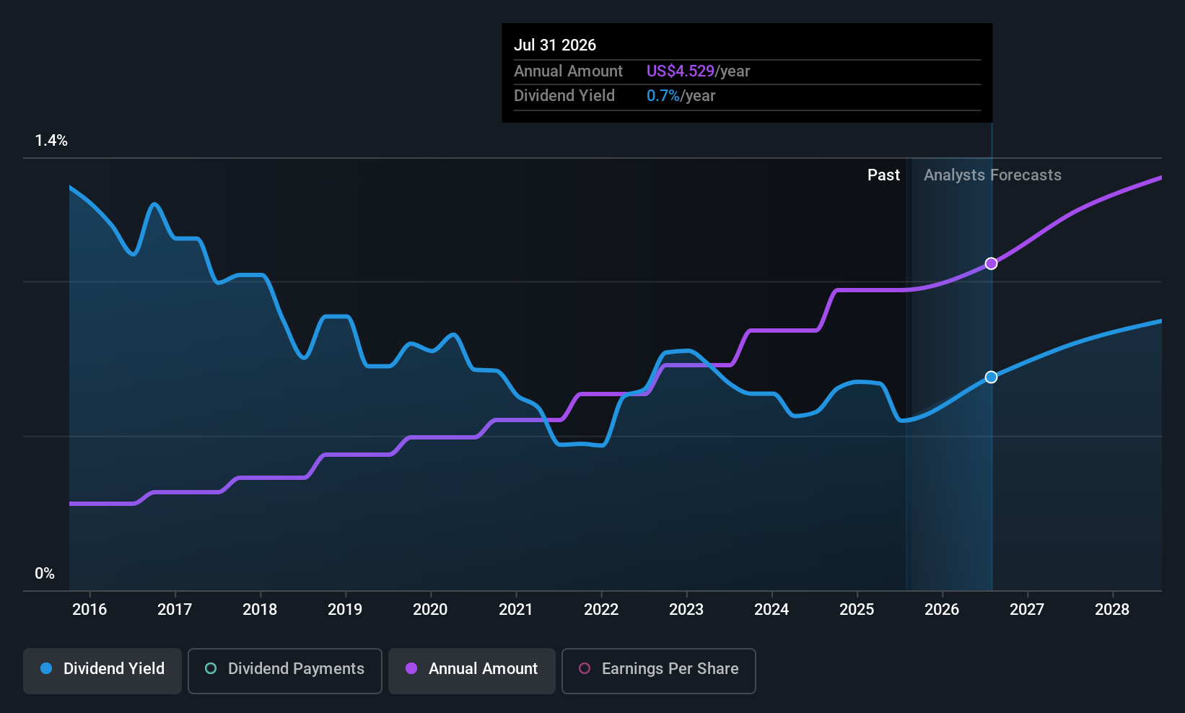Click the 0.7% dividend yield value

[663, 96]
